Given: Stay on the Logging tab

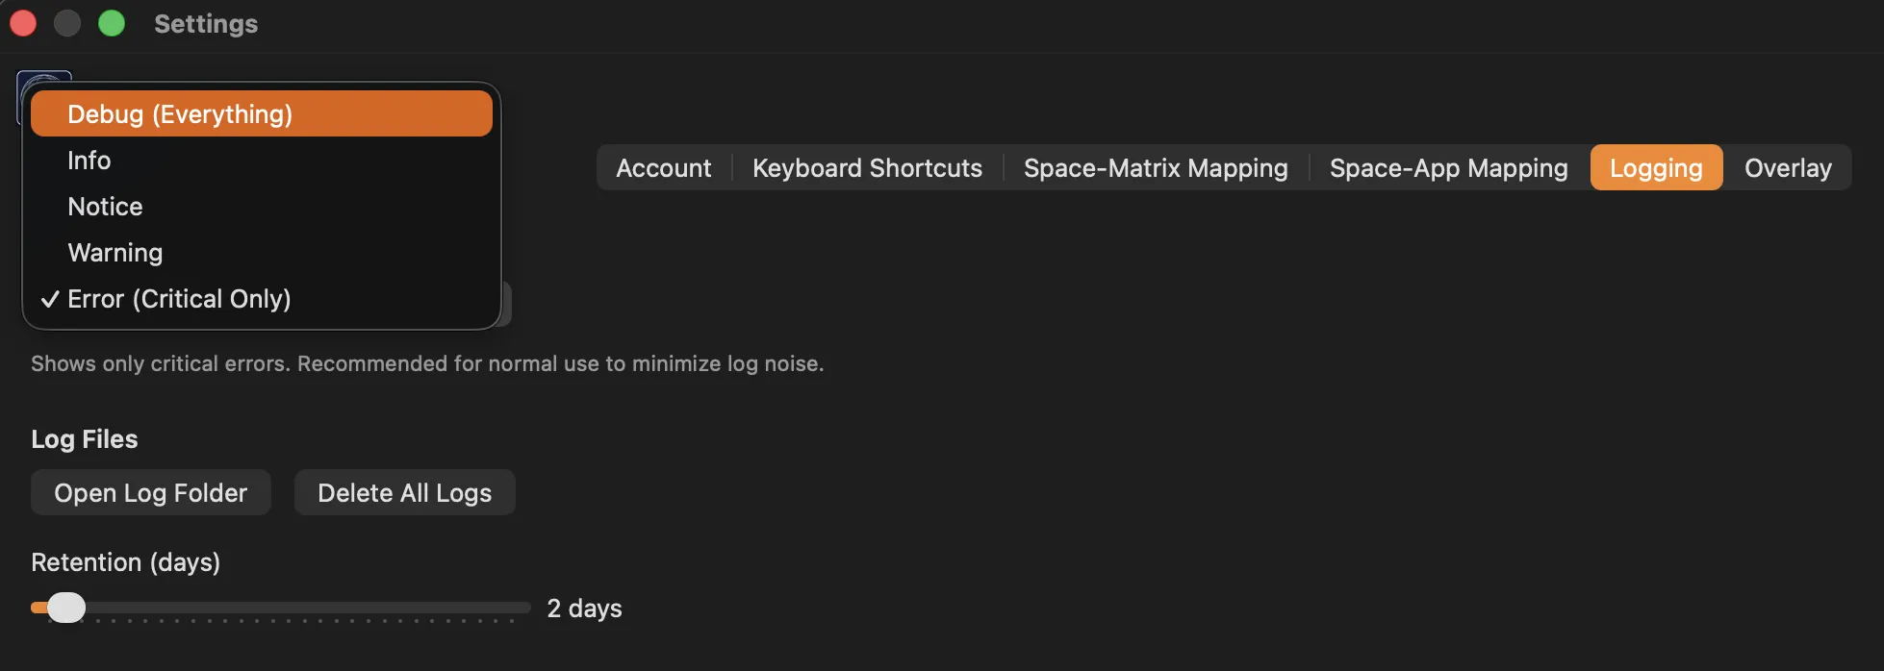Looking at the screenshot, I should tap(1655, 167).
